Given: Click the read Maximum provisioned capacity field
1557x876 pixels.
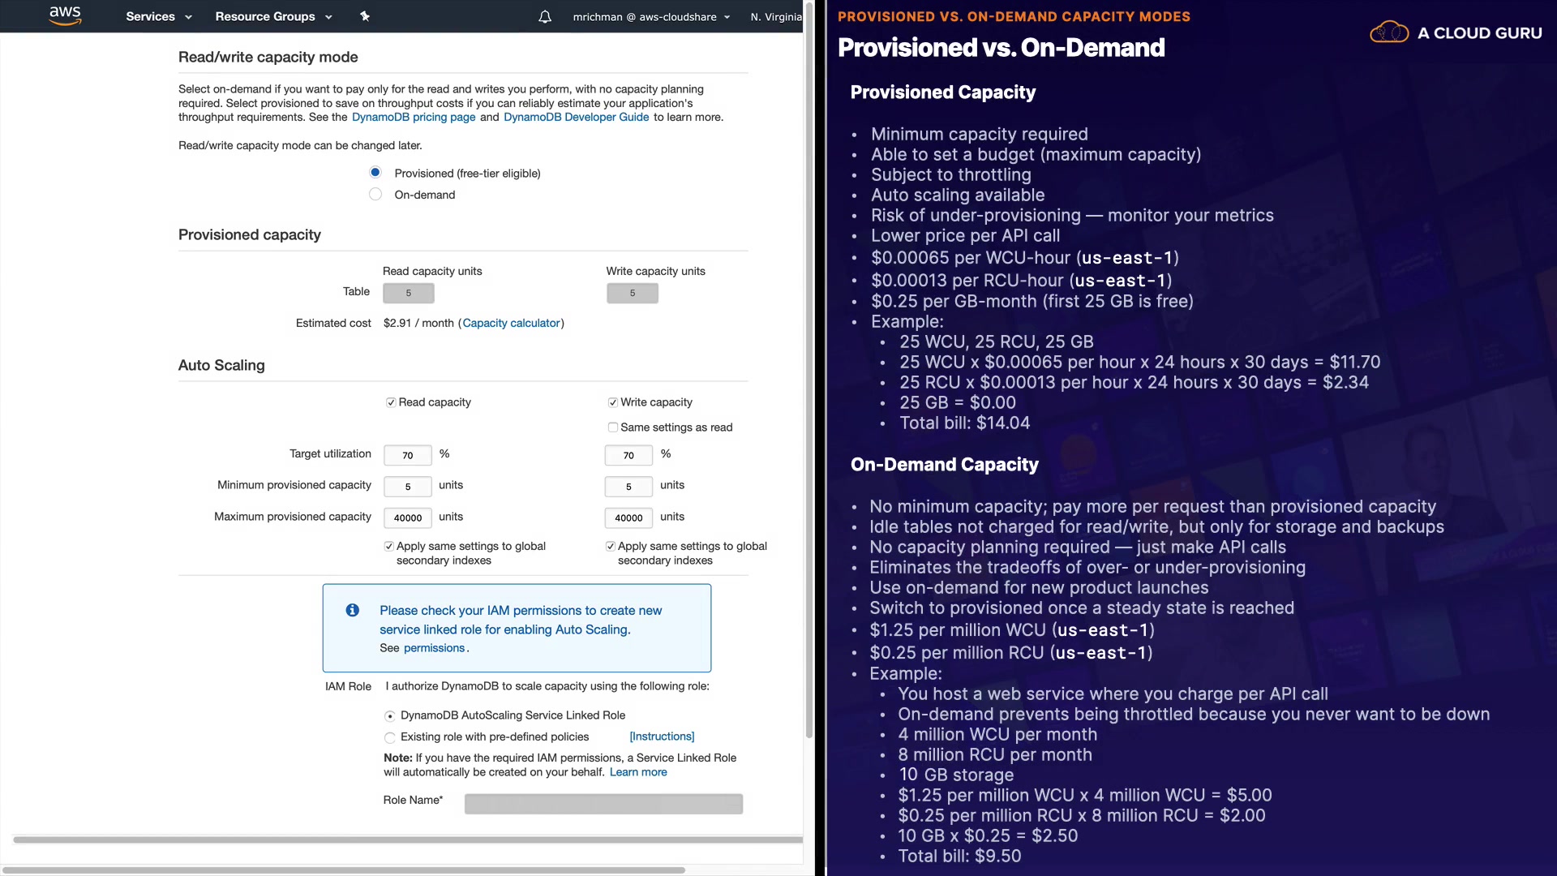Looking at the screenshot, I should coord(408,517).
